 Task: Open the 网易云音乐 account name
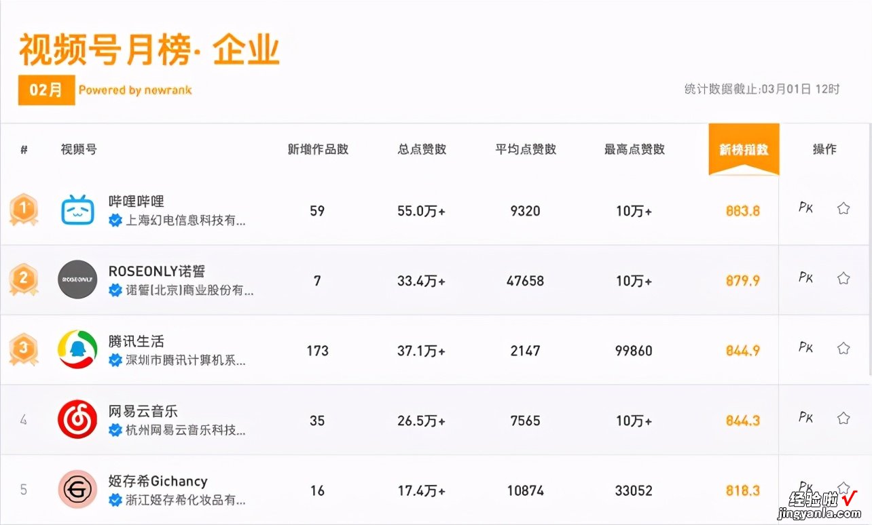[x=143, y=411]
